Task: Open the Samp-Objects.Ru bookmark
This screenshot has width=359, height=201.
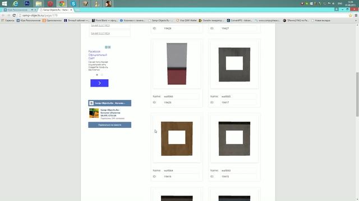Action: click(161, 21)
